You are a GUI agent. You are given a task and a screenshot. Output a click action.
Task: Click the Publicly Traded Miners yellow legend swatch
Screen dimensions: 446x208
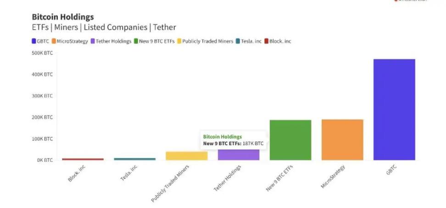pos(179,41)
